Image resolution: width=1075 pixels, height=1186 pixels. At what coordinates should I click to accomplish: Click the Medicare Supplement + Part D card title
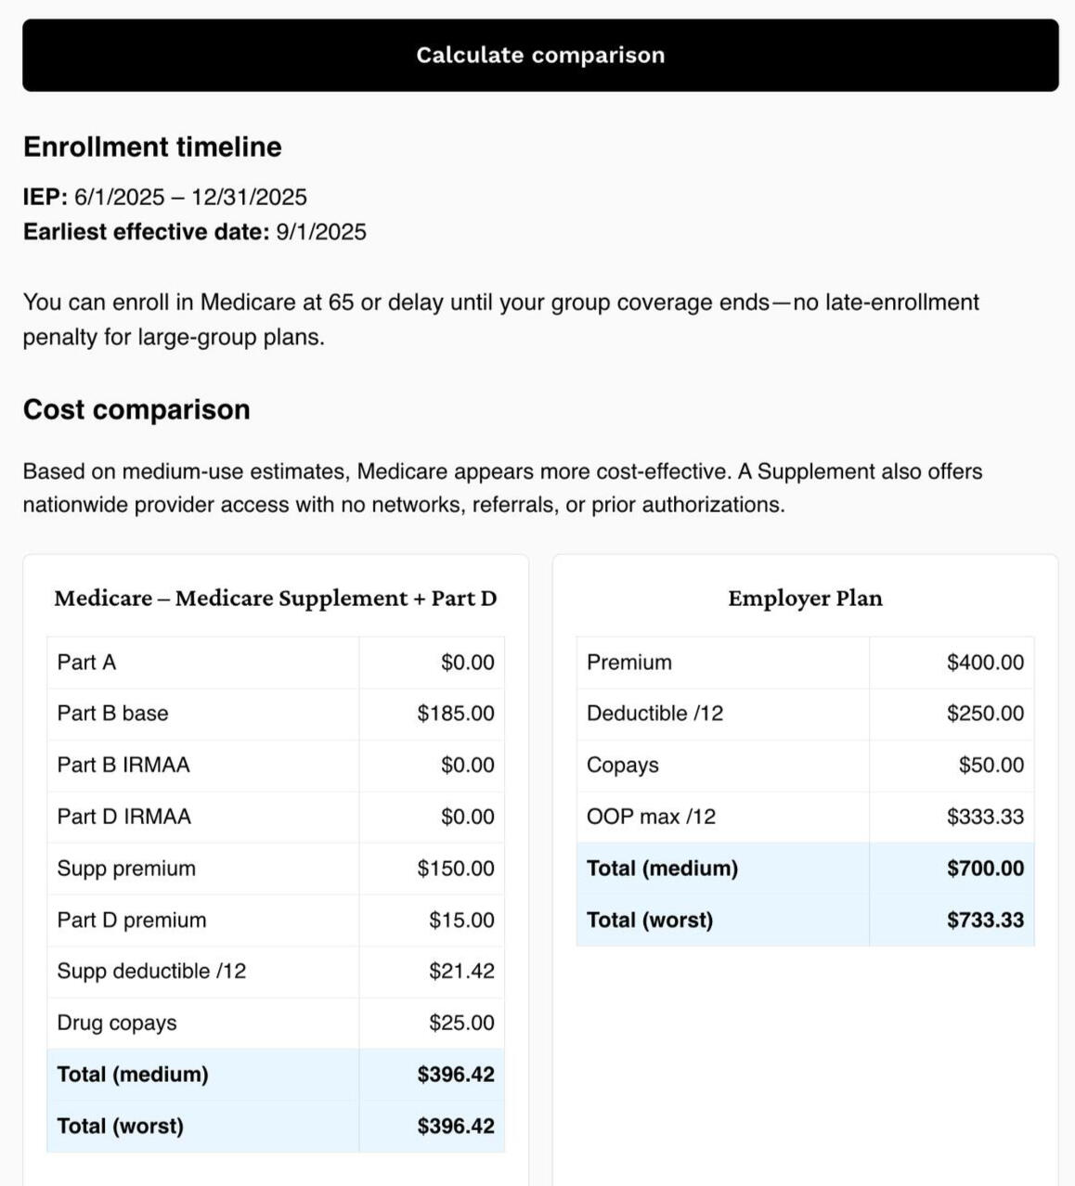coord(276,599)
